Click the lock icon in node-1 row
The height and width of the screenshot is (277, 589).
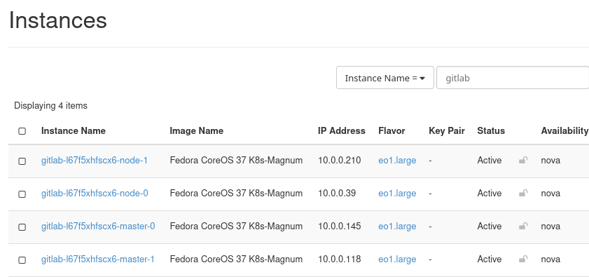coord(523,160)
